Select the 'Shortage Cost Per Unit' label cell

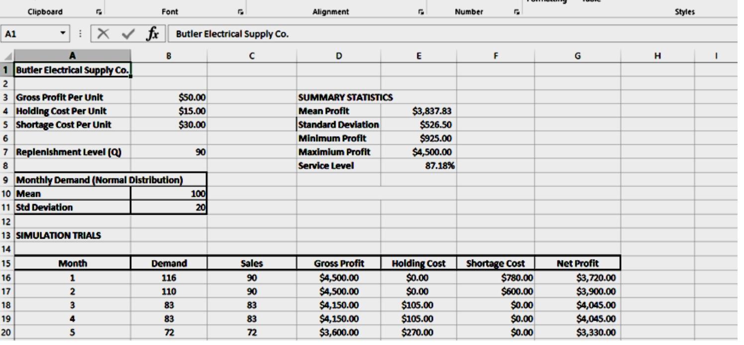pos(73,124)
